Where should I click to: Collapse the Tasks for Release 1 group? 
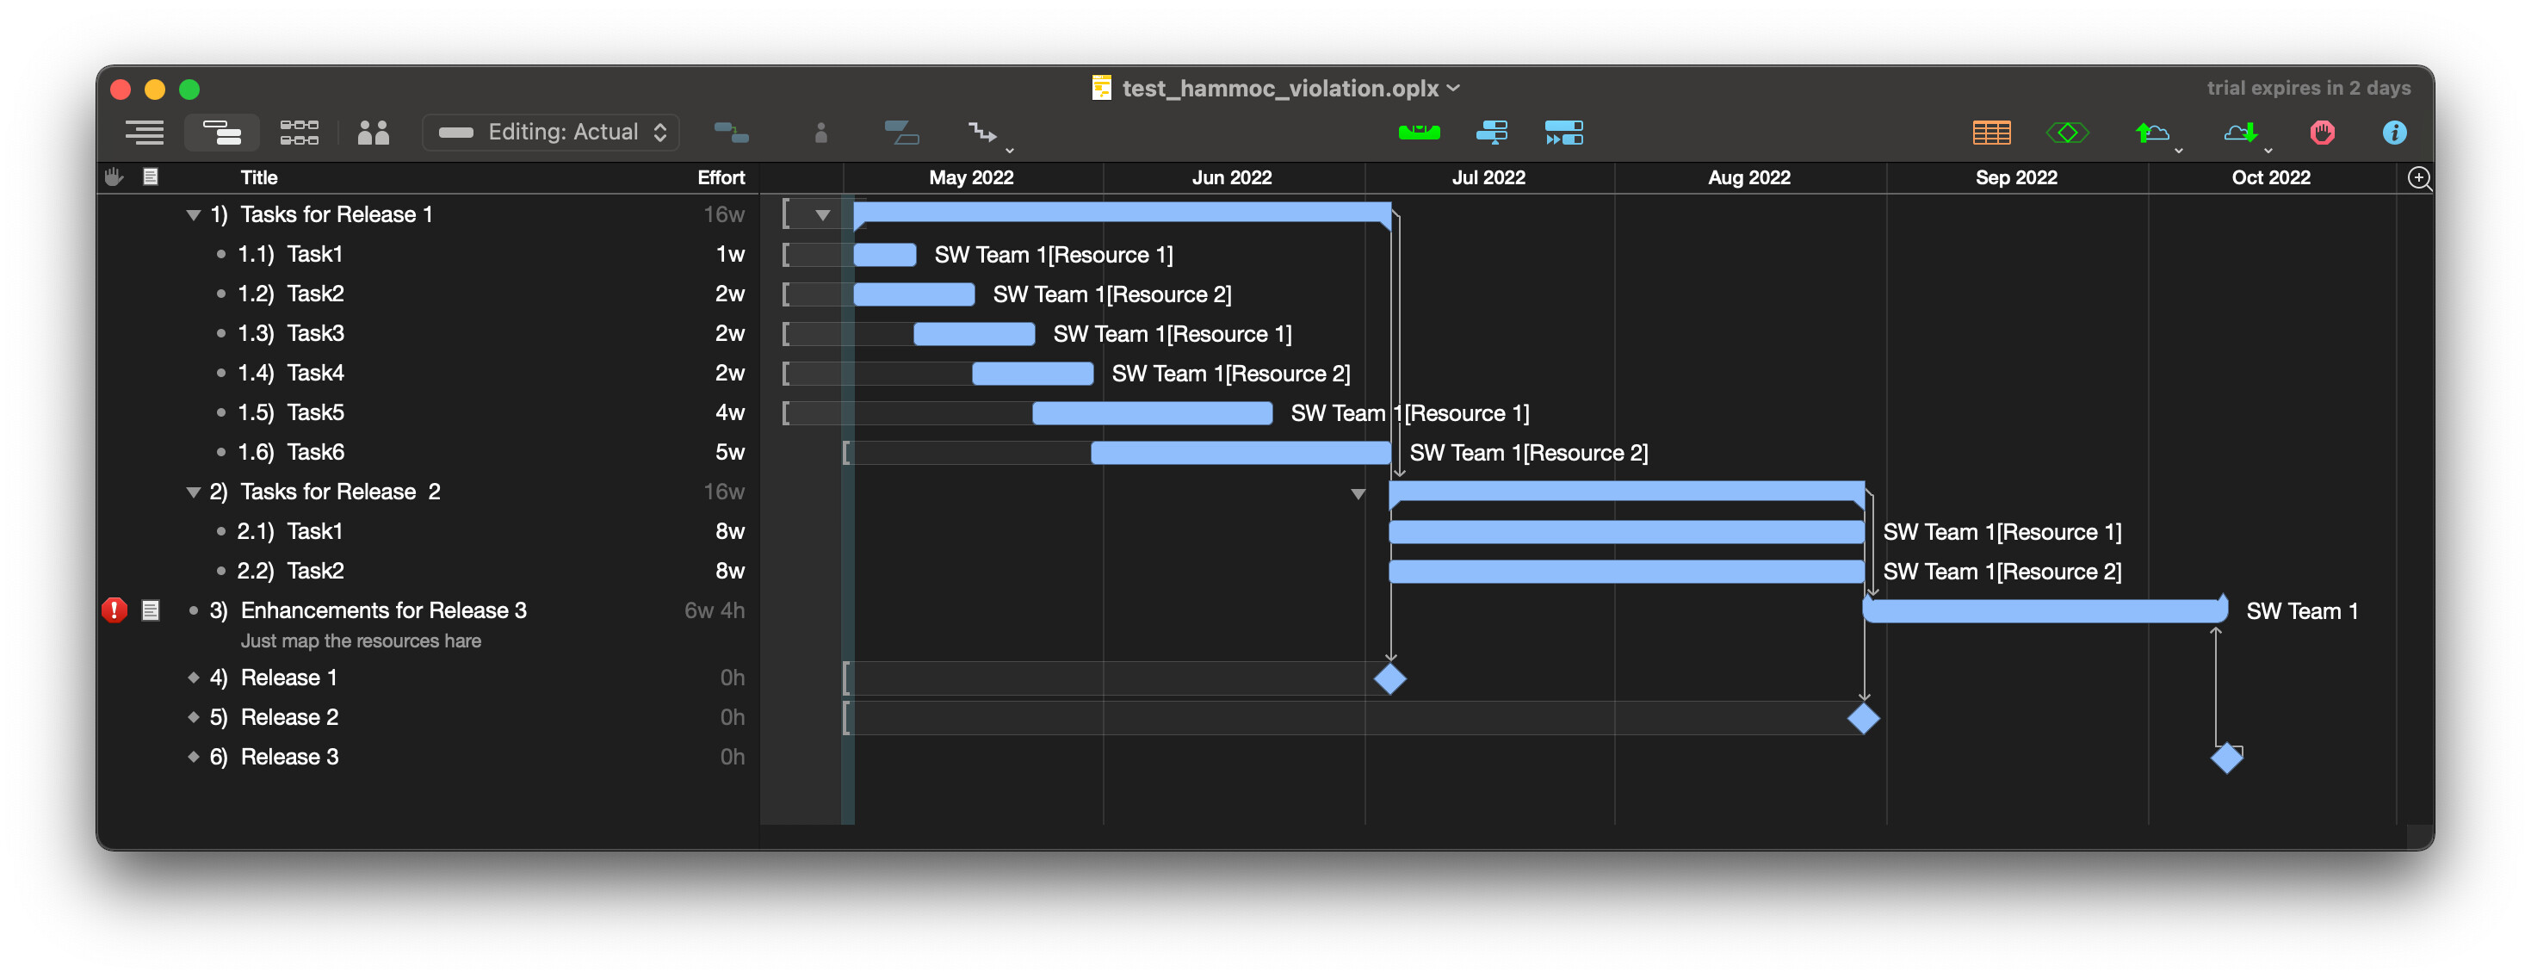pyautogui.click(x=194, y=214)
